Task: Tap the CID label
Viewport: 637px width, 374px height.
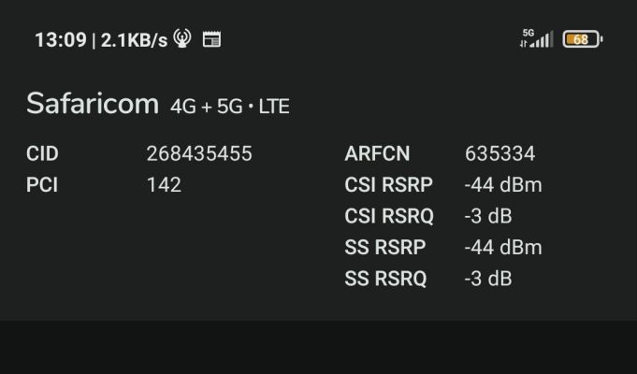Action: (42, 154)
